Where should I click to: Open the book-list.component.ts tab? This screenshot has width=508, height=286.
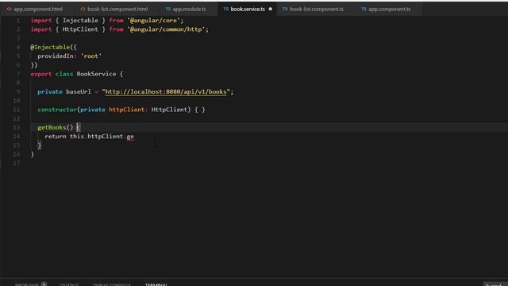coord(313,9)
